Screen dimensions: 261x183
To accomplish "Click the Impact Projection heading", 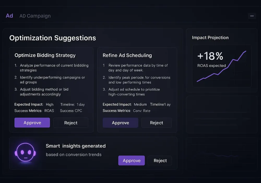I will pyautogui.click(x=210, y=37).
